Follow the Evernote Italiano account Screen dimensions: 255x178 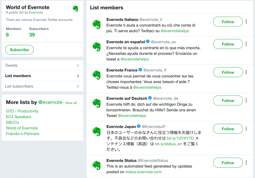point(228,22)
